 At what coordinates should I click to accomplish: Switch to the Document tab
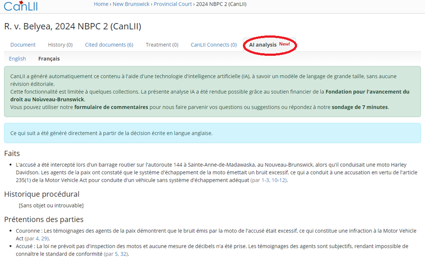[23, 45]
